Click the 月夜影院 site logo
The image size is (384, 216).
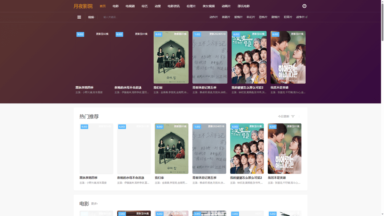[x=83, y=6]
